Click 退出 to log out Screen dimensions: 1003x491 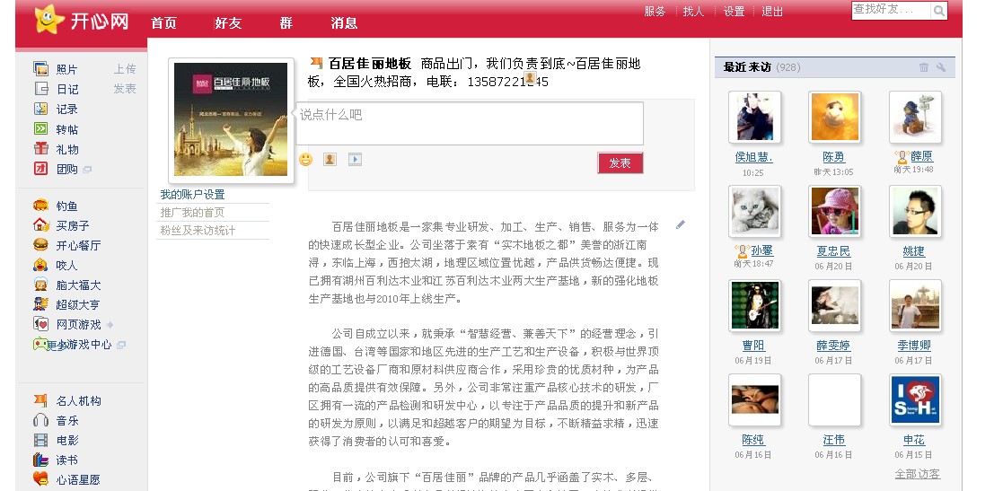(x=772, y=12)
